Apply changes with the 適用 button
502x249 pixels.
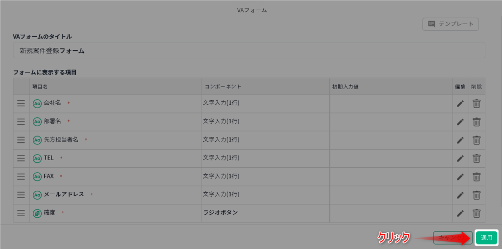click(x=487, y=237)
